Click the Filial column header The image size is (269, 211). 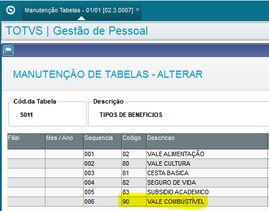click(x=26, y=141)
